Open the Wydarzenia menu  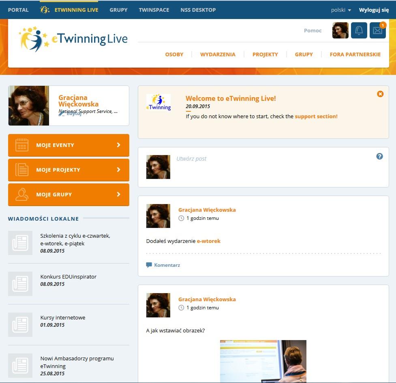(x=218, y=55)
